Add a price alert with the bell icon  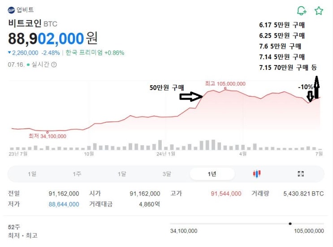[x=302, y=11]
